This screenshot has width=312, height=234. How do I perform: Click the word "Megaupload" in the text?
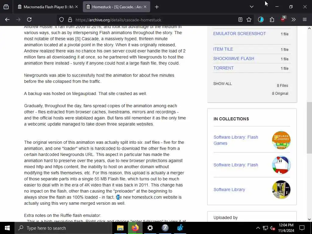click(x=84, y=94)
